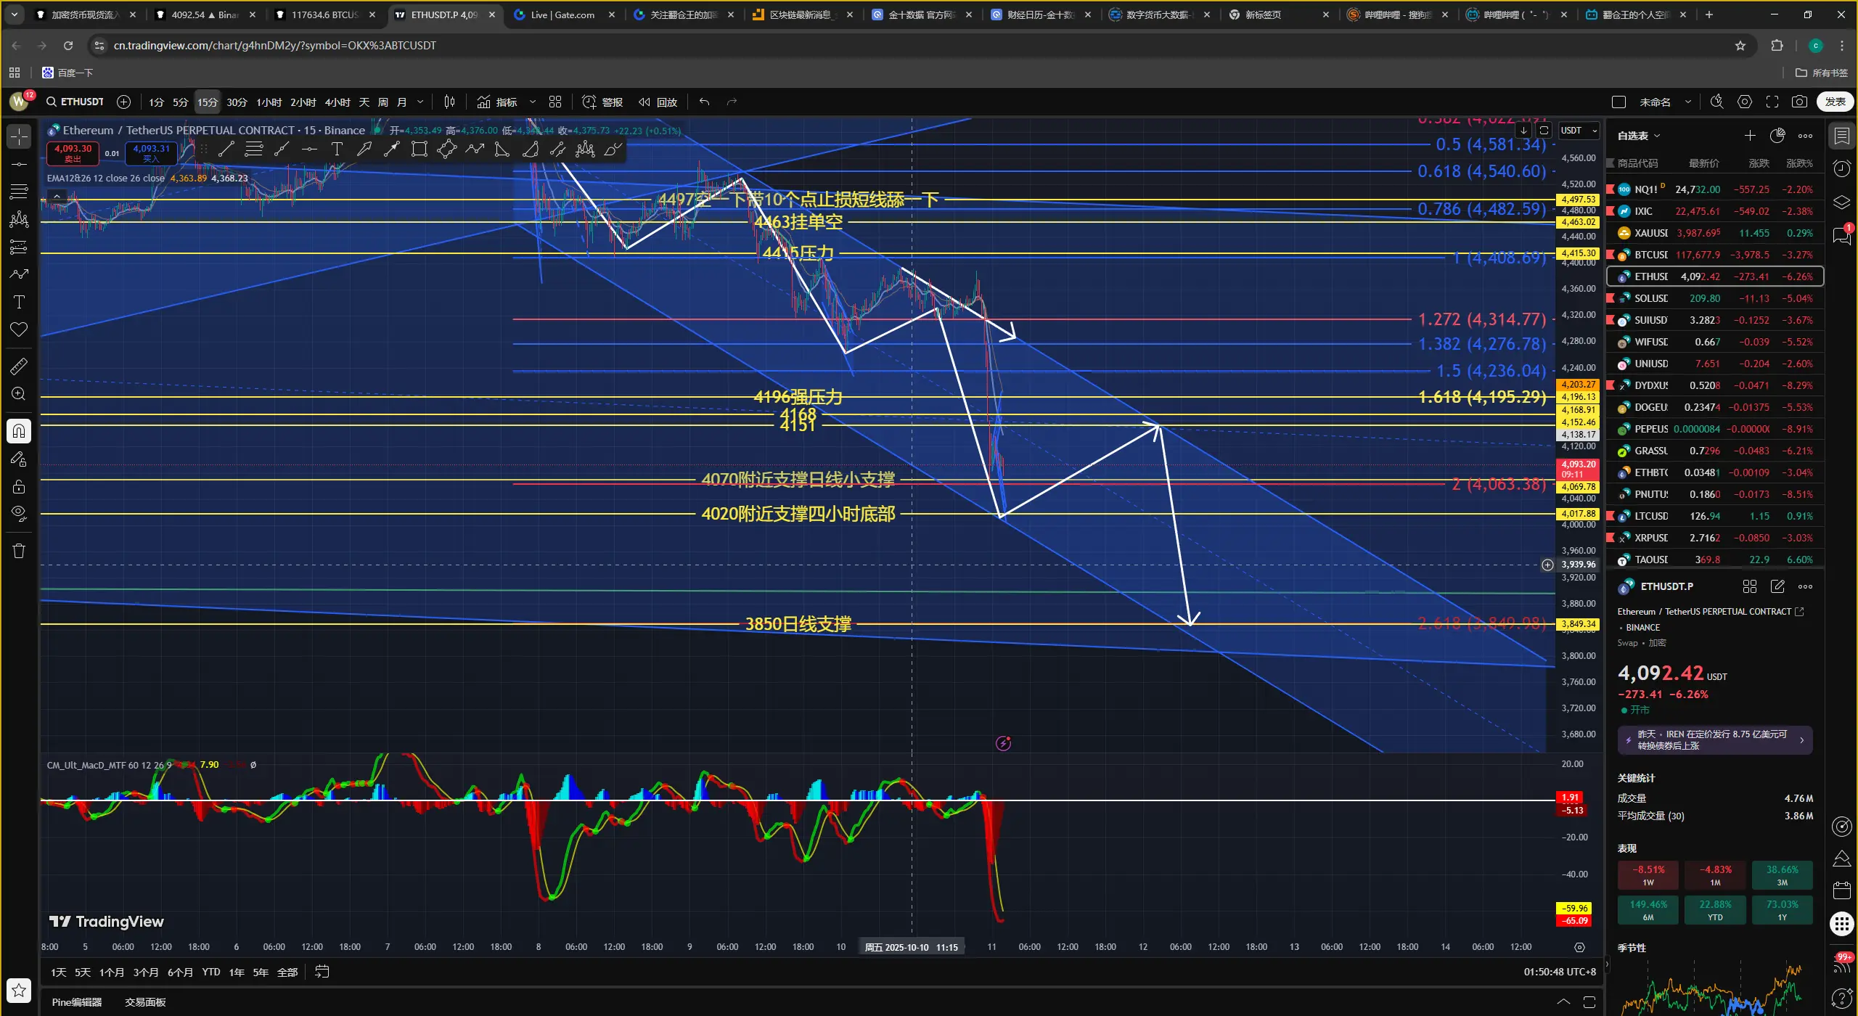Expand more time intervals dropdown
The image size is (1858, 1016).
pyautogui.click(x=420, y=102)
